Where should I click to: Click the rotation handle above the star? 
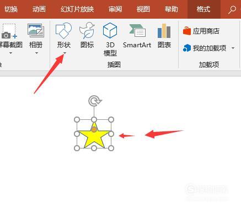click(x=94, y=101)
